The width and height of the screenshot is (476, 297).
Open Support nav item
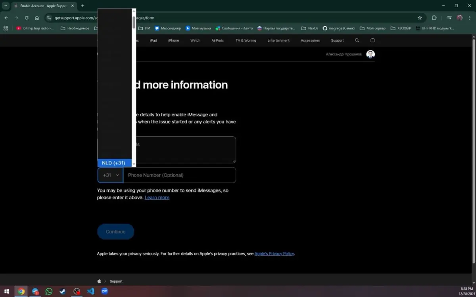point(337,40)
